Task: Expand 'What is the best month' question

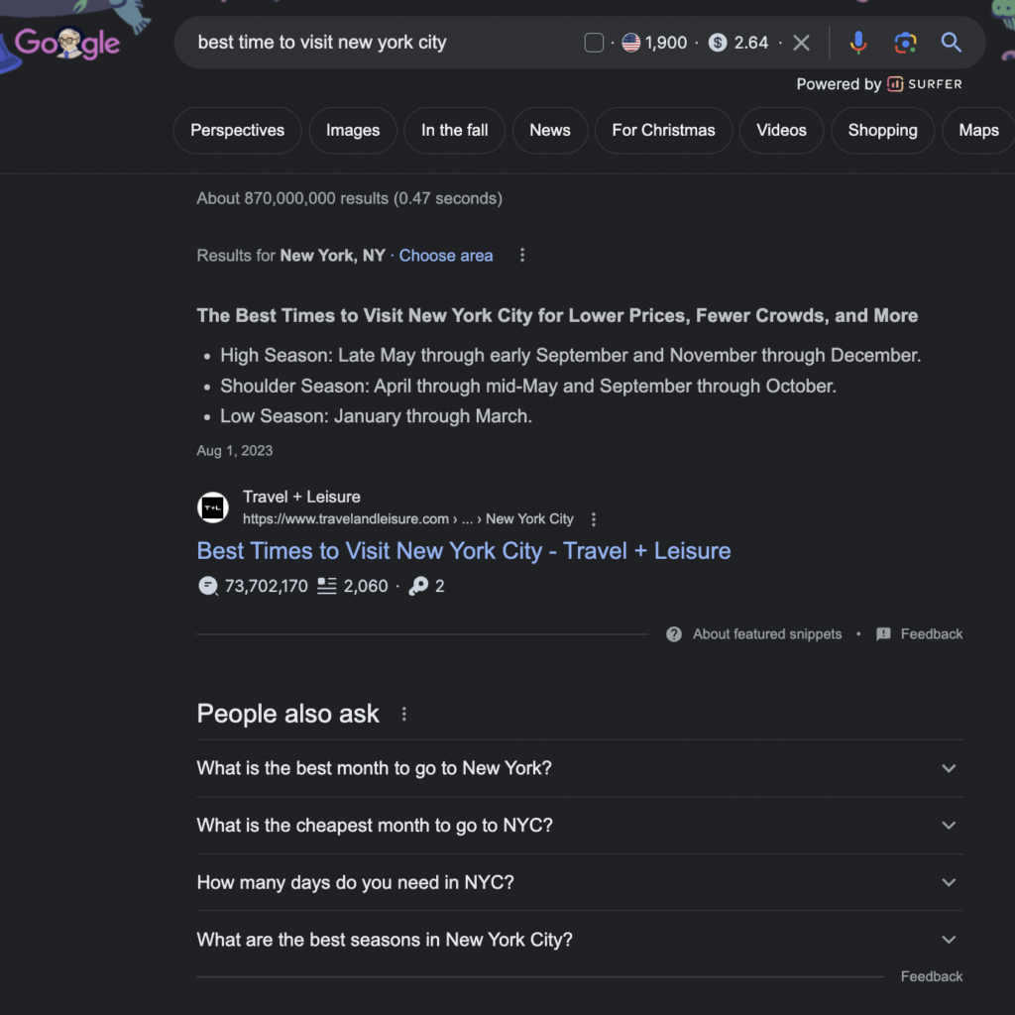Action: (949, 768)
